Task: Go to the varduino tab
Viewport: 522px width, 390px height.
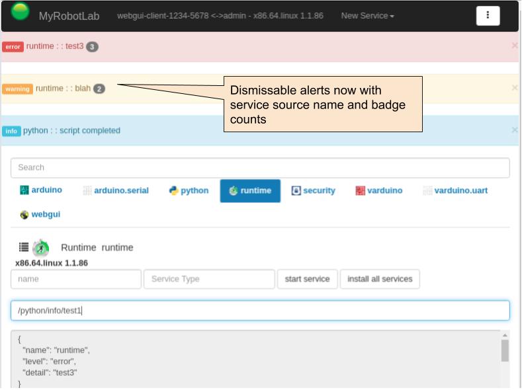Action: click(x=378, y=191)
